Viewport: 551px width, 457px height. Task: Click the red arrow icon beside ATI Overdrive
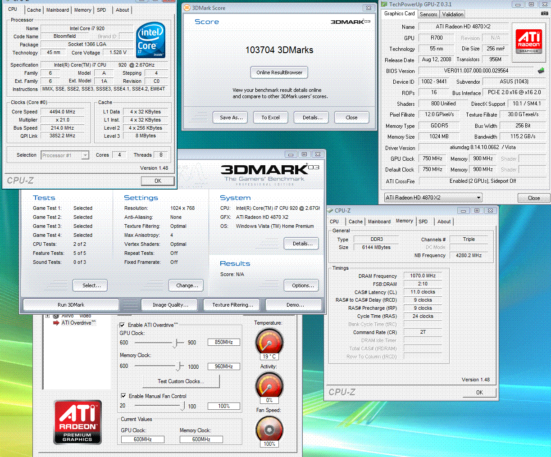pyautogui.click(x=56, y=323)
